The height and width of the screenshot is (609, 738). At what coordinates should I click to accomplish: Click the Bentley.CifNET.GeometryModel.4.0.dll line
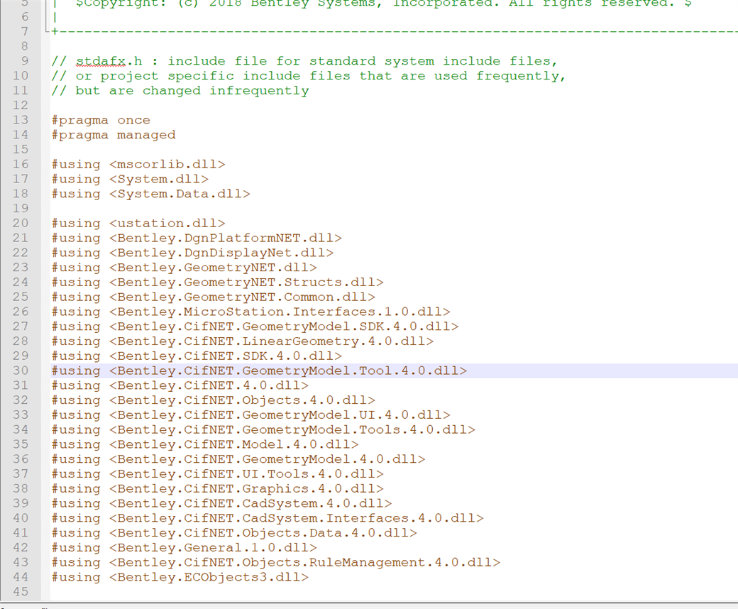tap(238, 459)
